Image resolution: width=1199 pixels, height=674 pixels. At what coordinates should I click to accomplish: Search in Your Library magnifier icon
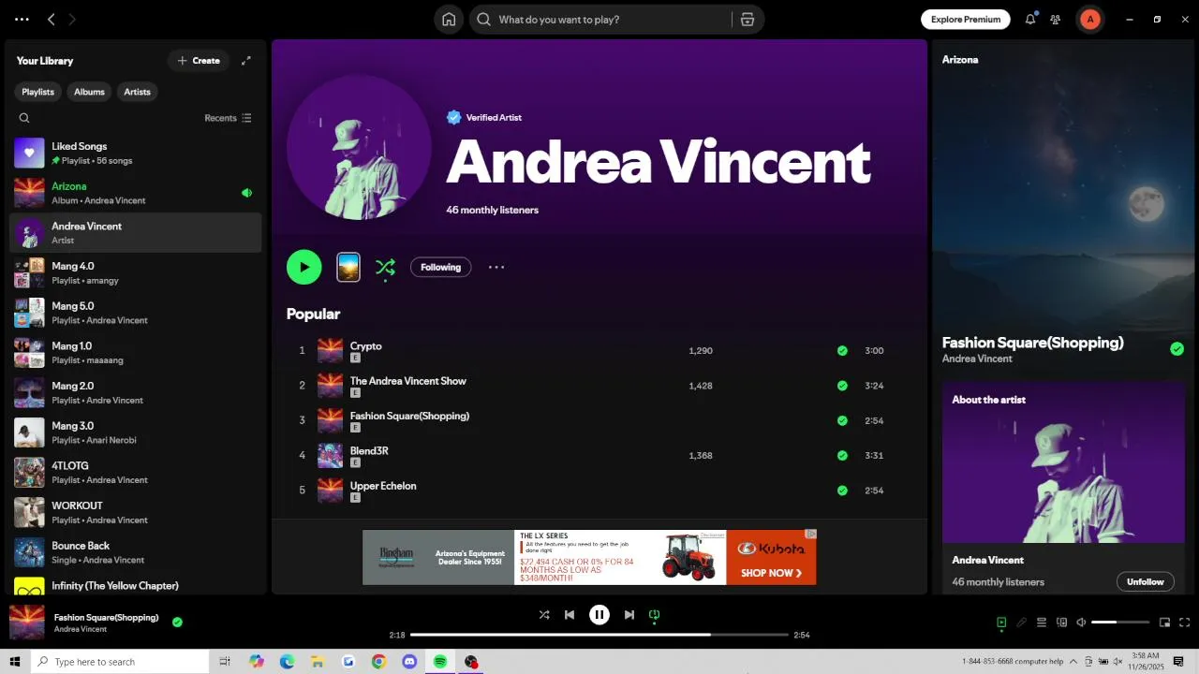tap(24, 118)
